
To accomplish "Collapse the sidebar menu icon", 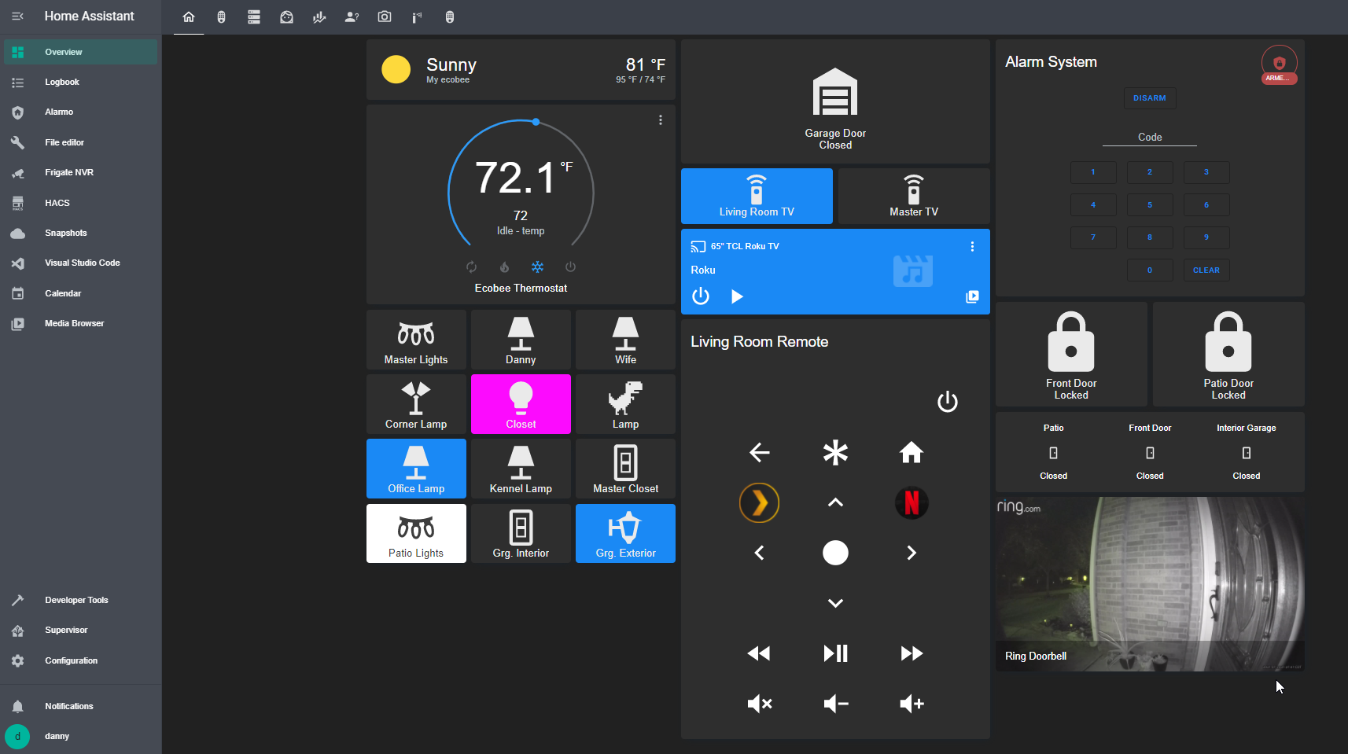I will (18, 17).
